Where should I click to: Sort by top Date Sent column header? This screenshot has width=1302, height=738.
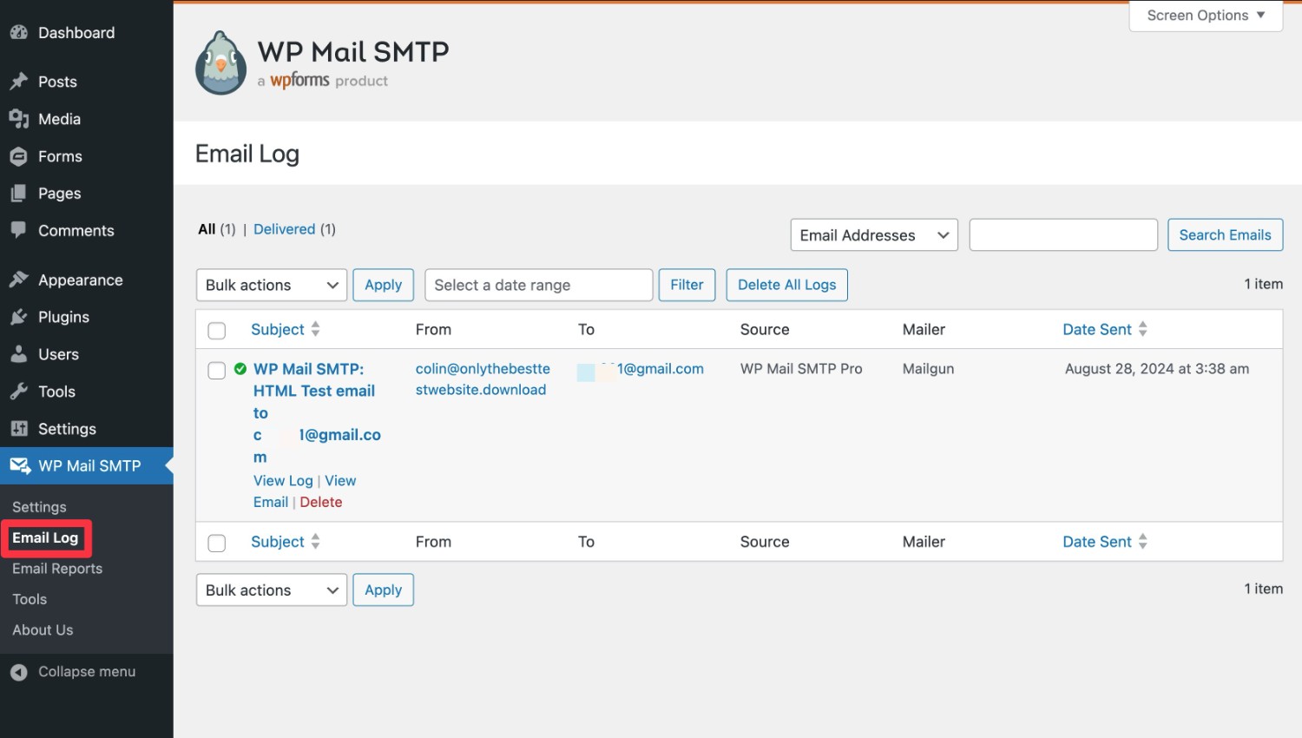point(1097,329)
